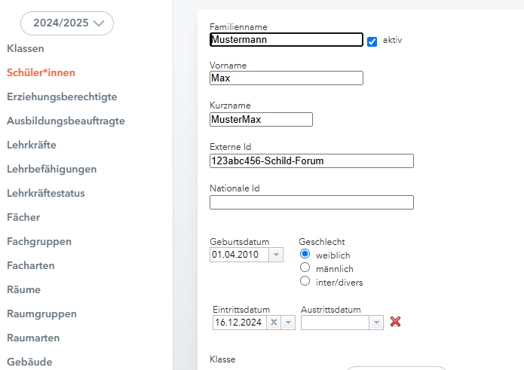Click the Vorname field containing Max

click(x=287, y=78)
